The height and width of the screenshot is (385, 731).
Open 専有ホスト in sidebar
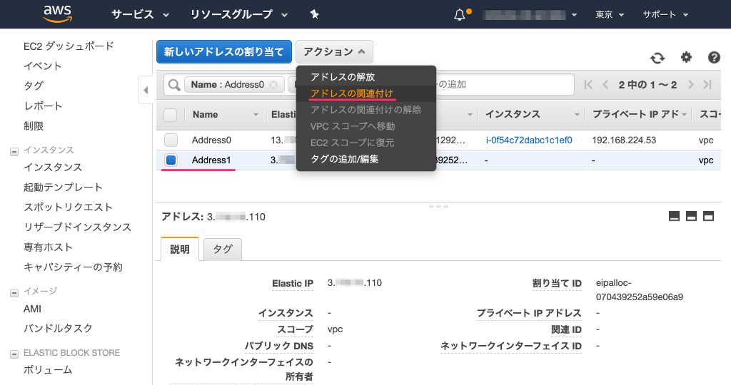48,247
